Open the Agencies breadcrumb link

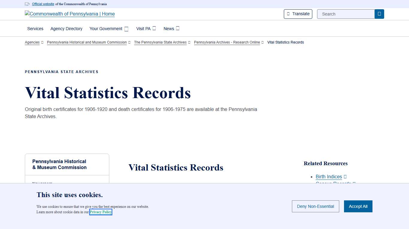coord(32,42)
